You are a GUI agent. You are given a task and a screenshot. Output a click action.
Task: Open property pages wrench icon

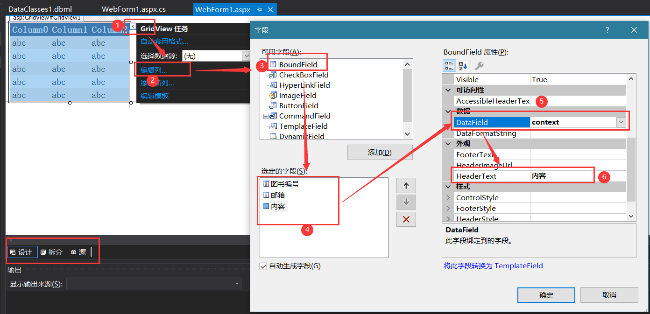pos(479,66)
